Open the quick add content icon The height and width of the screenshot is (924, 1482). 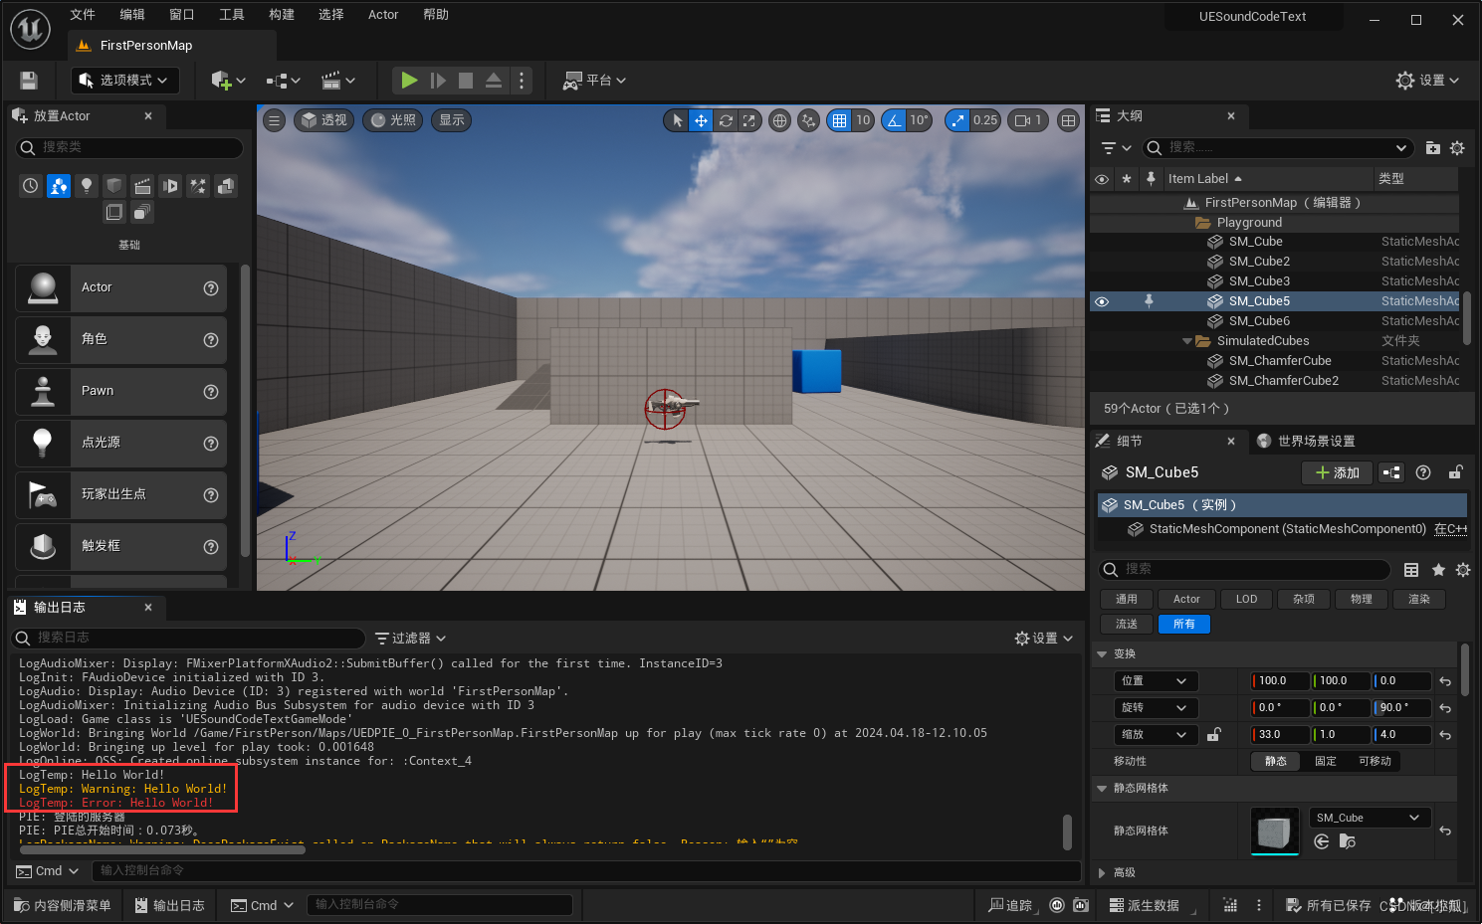(228, 81)
